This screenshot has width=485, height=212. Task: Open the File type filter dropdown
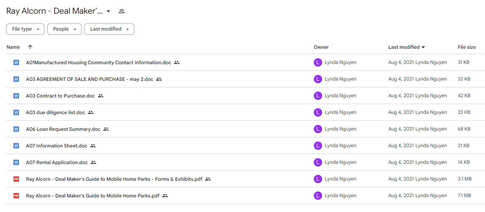[x=25, y=29]
